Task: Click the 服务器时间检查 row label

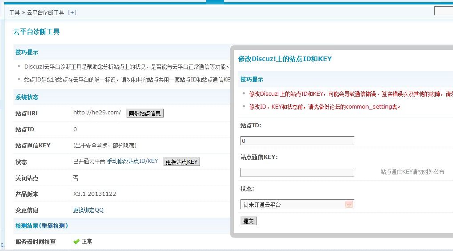Action: click(x=36, y=242)
